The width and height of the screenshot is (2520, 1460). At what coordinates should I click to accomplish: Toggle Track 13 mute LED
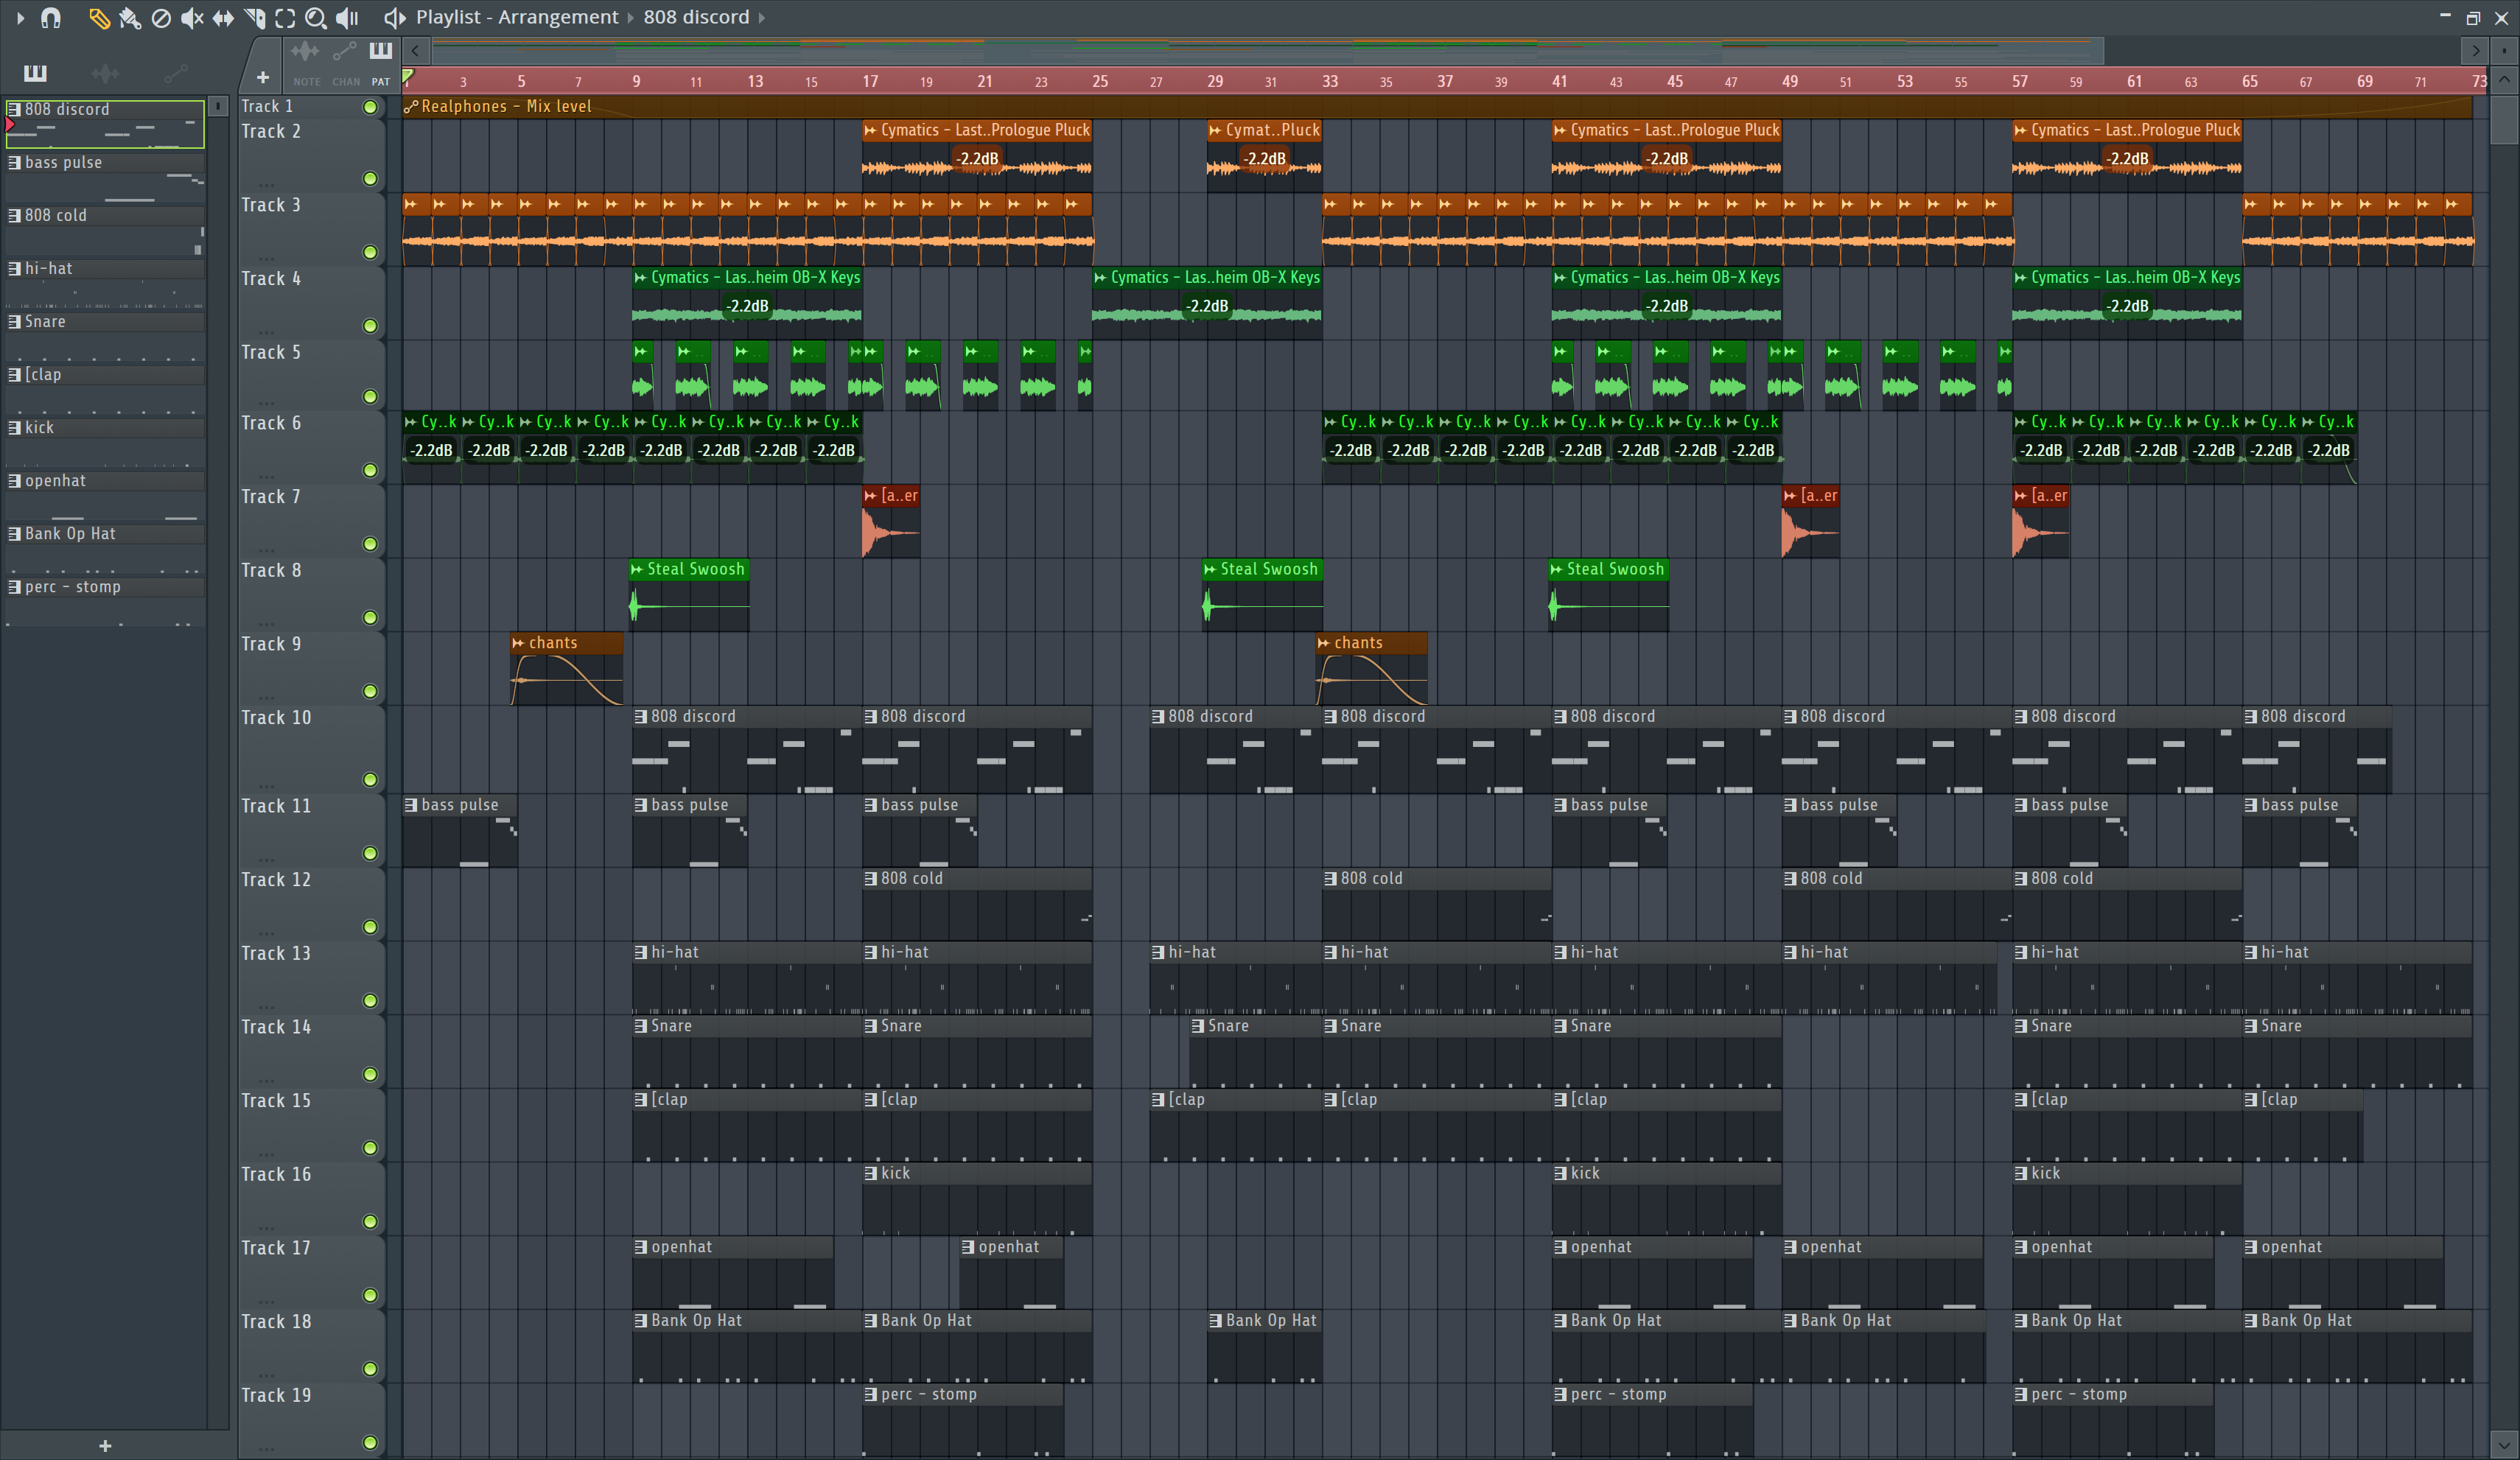370,1000
